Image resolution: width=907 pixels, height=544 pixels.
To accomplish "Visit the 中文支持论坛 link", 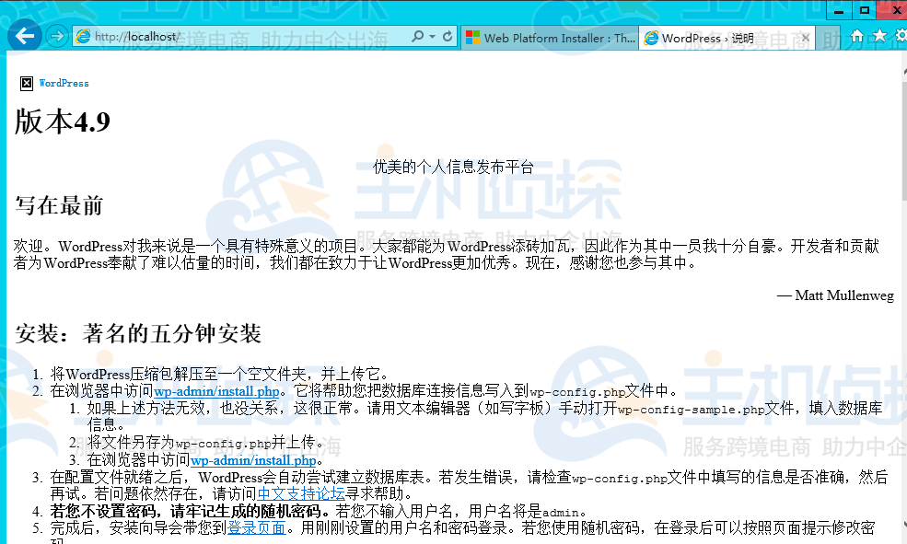I will coord(301,492).
